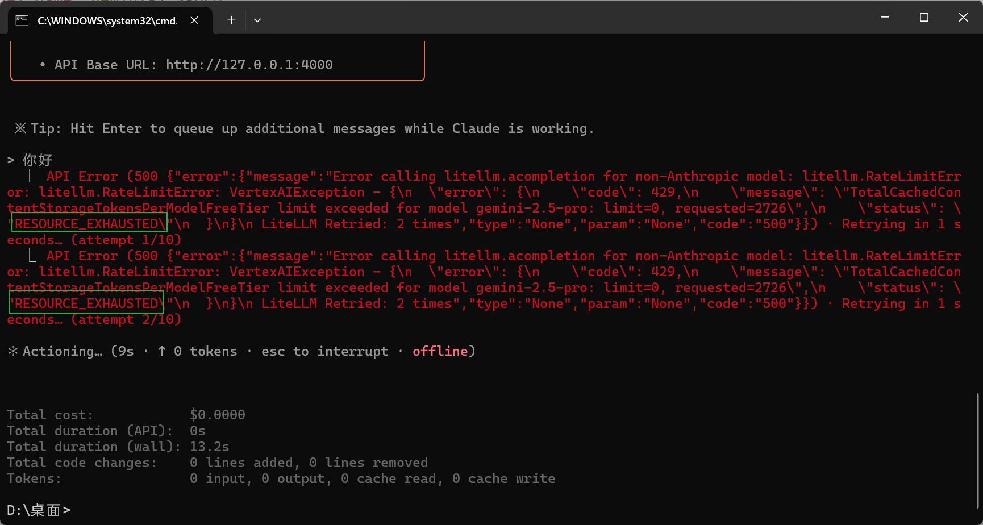Screen dimensions: 983x525
Task: Click the Tip marker symbol before the hint text
Action: 20,128
